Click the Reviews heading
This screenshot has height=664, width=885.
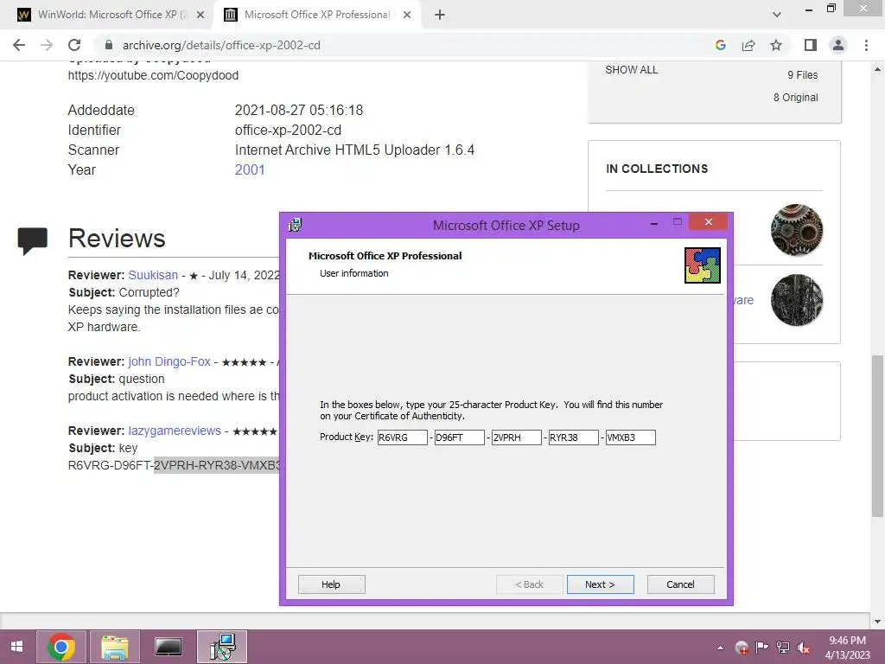(117, 239)
